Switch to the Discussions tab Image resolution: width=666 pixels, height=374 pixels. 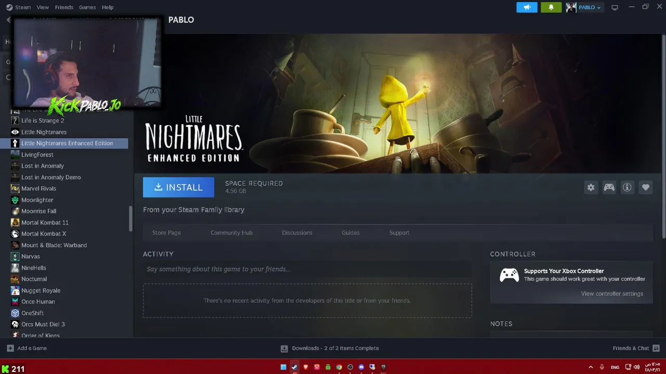coord(297,233)
